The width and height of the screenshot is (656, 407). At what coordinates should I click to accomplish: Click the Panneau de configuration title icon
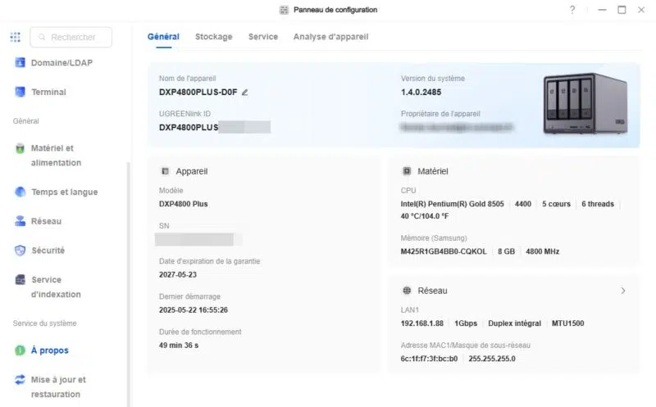(284, 10)
